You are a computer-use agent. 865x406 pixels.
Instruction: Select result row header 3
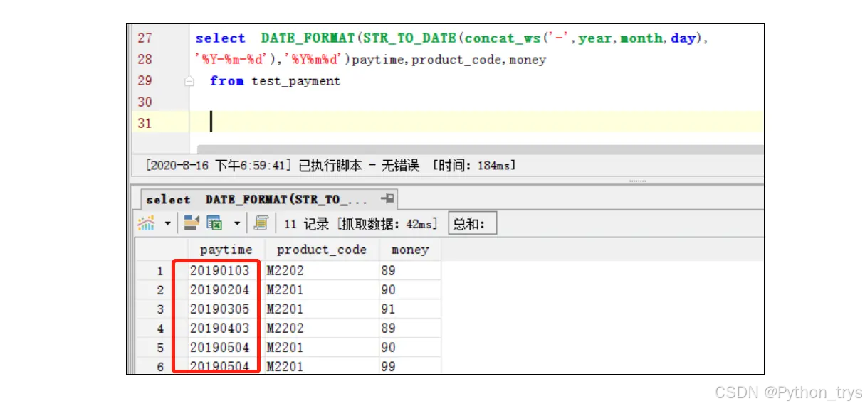point(160,309)
